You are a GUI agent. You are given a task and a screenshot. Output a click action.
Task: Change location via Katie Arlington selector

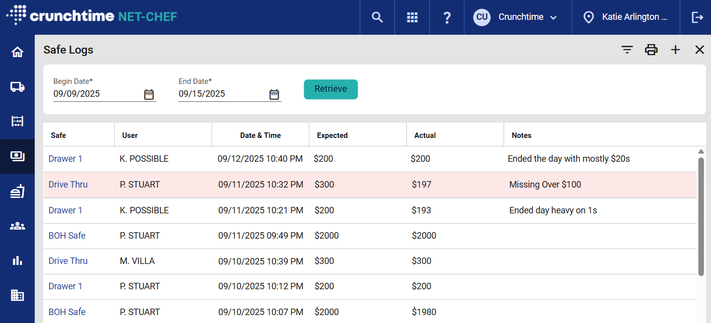626,17
